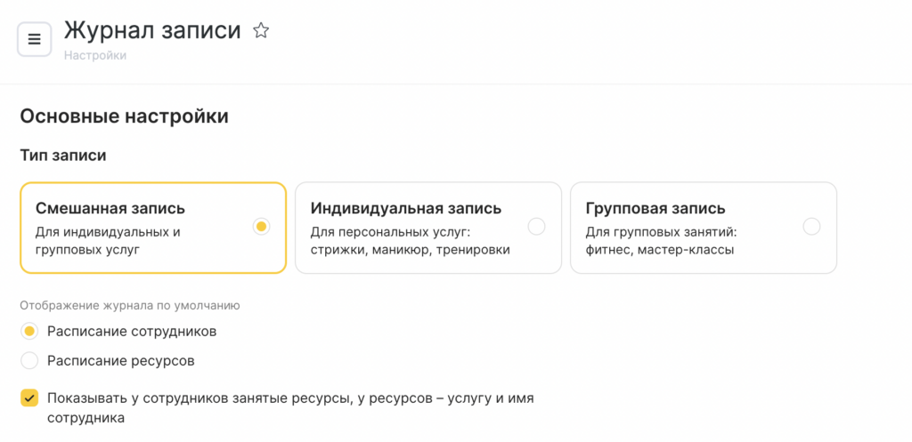
Task: Click the Настройки breadcrumb under the title
Action: coord(95,55)
